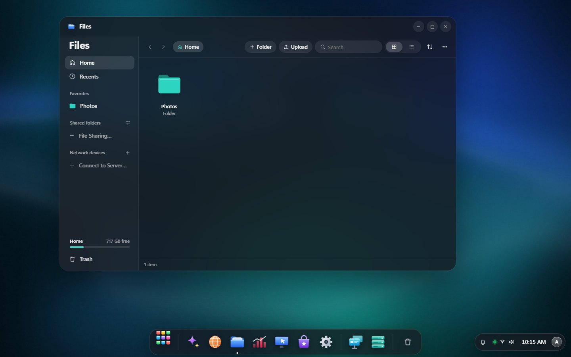Click the Files folder icon in the dock
The height and width of the screenshot is (357, 571).
click(237, 342)
